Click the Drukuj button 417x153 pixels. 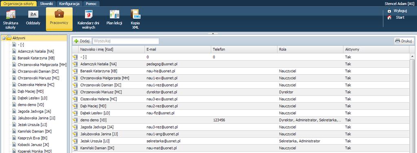point(404,41)
